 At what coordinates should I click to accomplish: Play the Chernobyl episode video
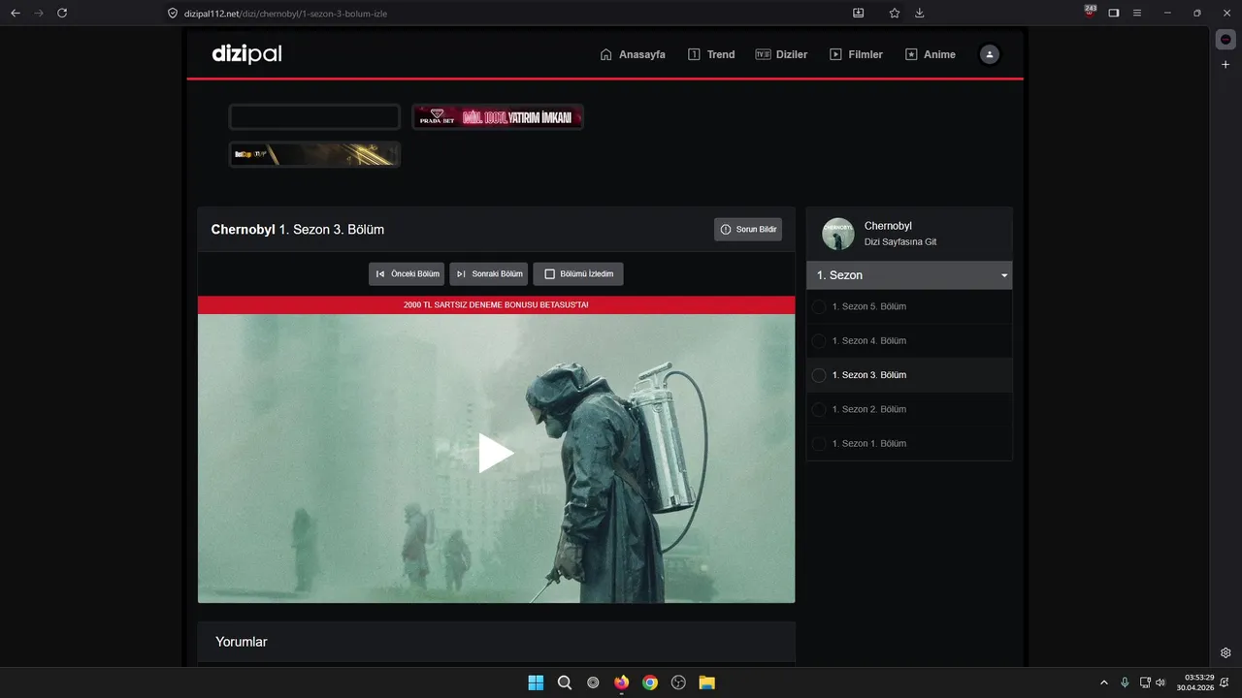(x=496, y=454)
